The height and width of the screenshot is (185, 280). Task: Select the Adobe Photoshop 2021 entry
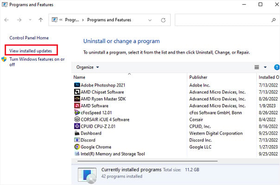[x=103, y=85]
